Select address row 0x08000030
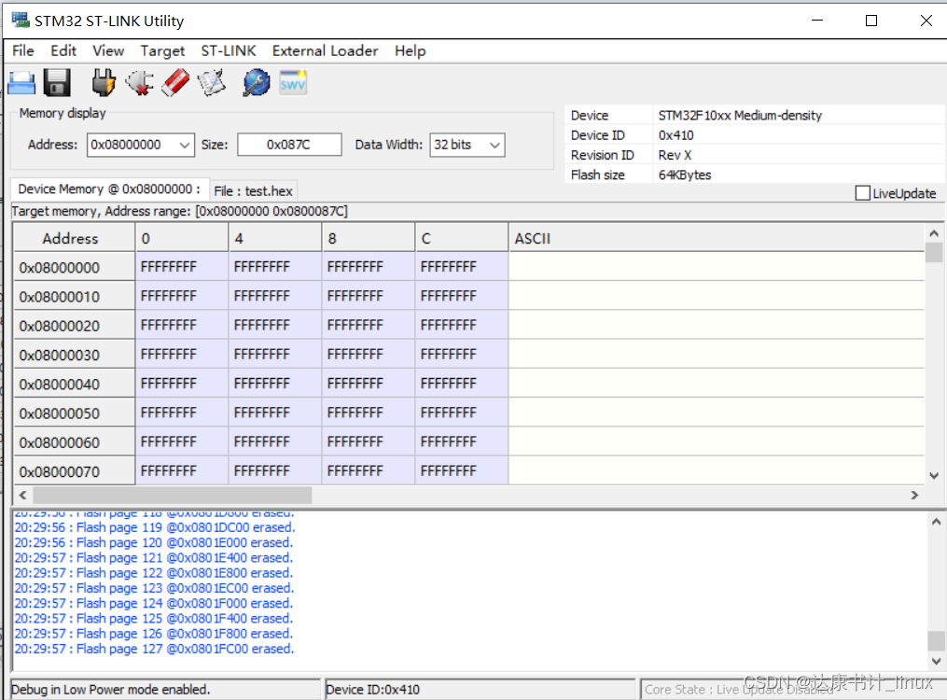Image resolution: width=947 pixels, height=700 pixels. coord(74,355)
